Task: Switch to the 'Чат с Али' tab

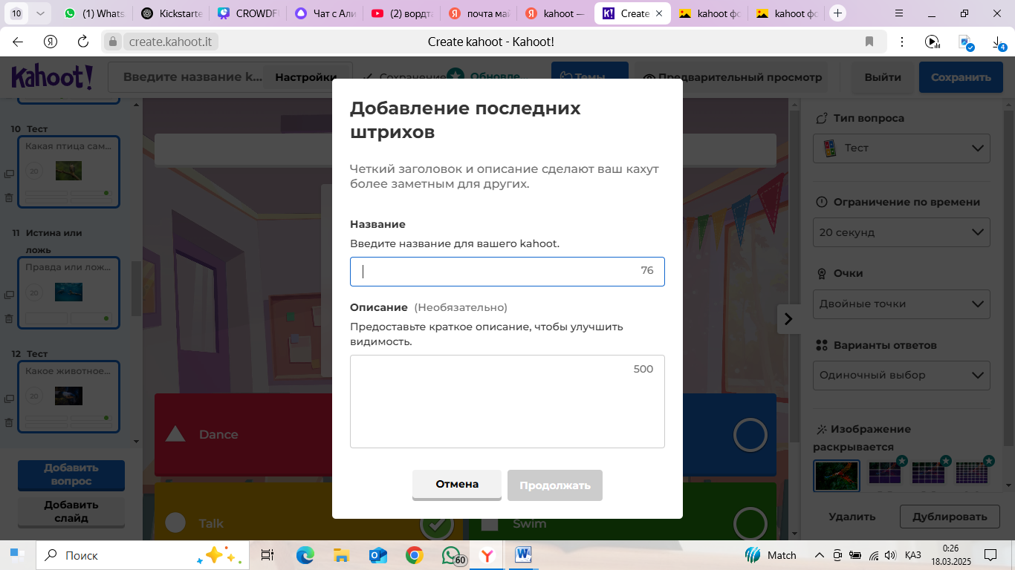Action: click(x=325, y=13)
